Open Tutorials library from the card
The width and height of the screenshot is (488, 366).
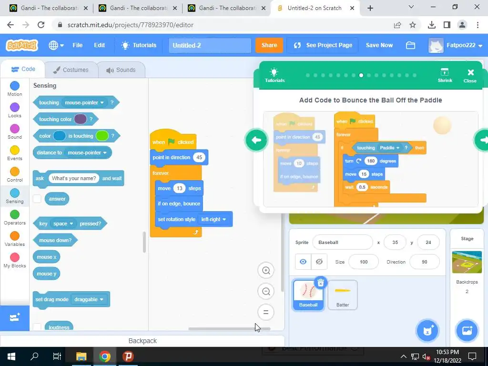pos(274,75)
